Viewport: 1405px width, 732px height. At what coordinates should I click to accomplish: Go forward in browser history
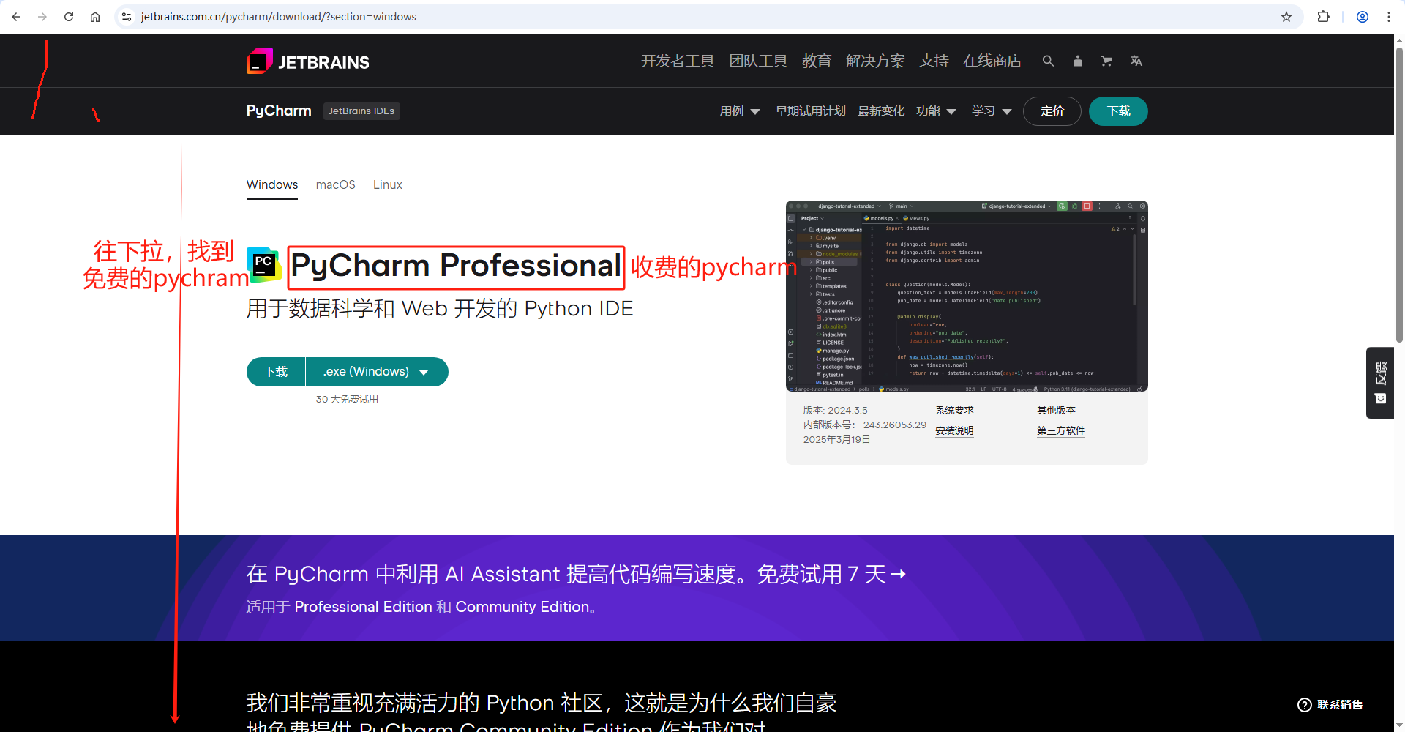pos(42,17)
